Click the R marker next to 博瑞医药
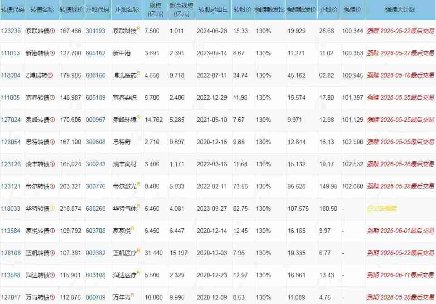Screen dimensions: 436x304 pyautogui.click(x=139, y=73)
